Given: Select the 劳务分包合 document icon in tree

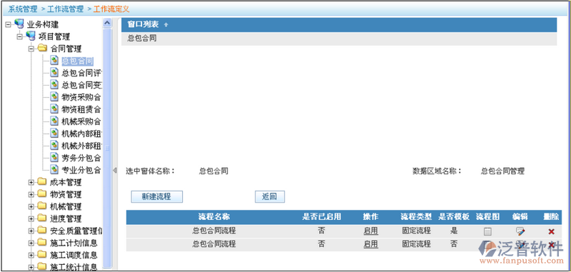Looking at the screenshot, I should coord(54,157).
